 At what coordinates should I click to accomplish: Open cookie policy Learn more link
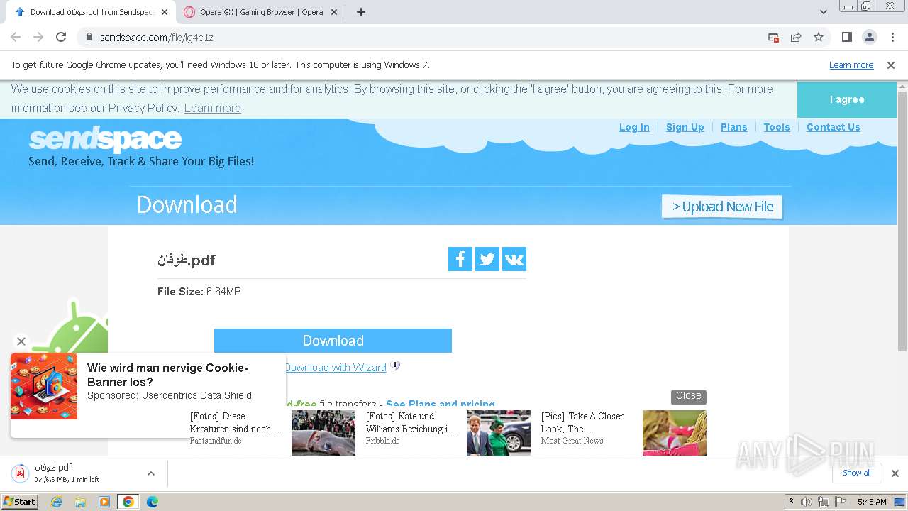pyautogui.click(x=212, y=109)
